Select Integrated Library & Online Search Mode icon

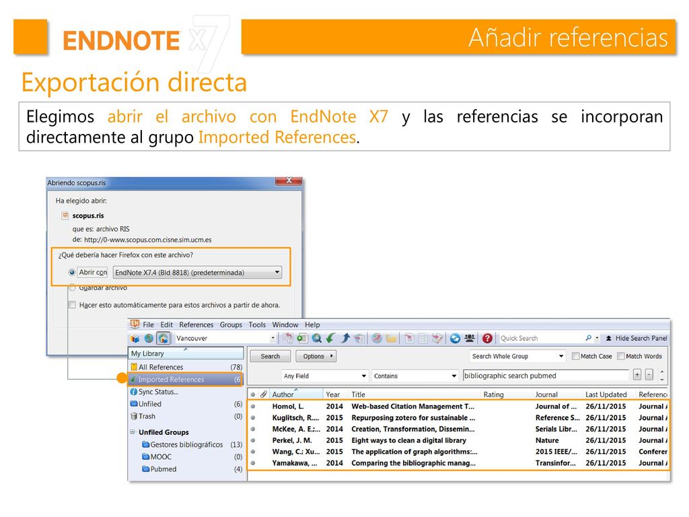(x=164, y=338)
